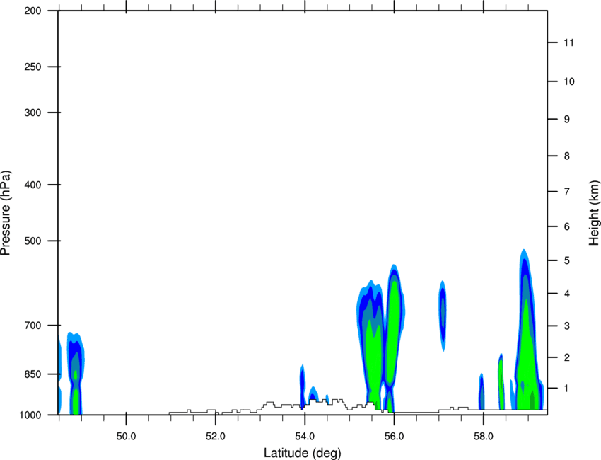The width and height of the screenshot is (601, 460).
Task: Click the 1 km height label
Action: [567, 389]
